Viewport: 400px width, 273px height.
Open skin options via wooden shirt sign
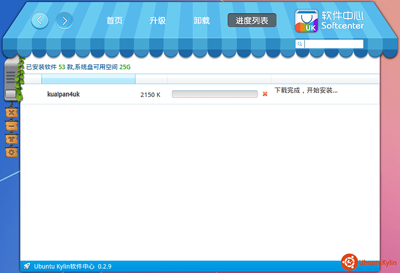point(12,139)
